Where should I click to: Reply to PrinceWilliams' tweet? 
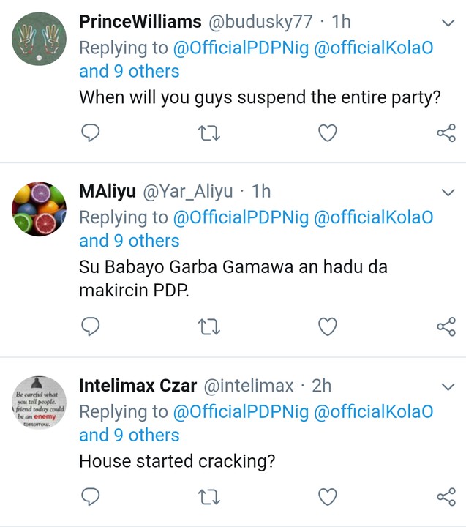tap(91, 132)
